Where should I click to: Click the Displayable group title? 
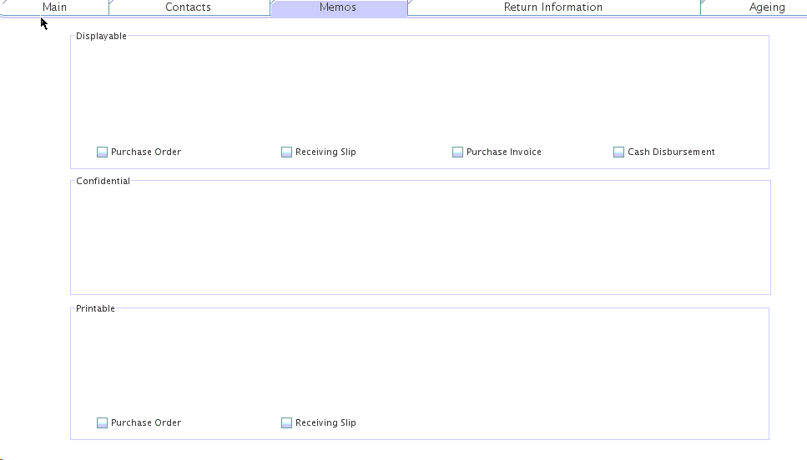pos(101,36)
